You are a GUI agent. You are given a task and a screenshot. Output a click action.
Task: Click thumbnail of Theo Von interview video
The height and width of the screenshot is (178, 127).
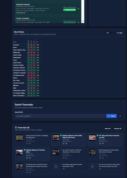pos(56,152)
